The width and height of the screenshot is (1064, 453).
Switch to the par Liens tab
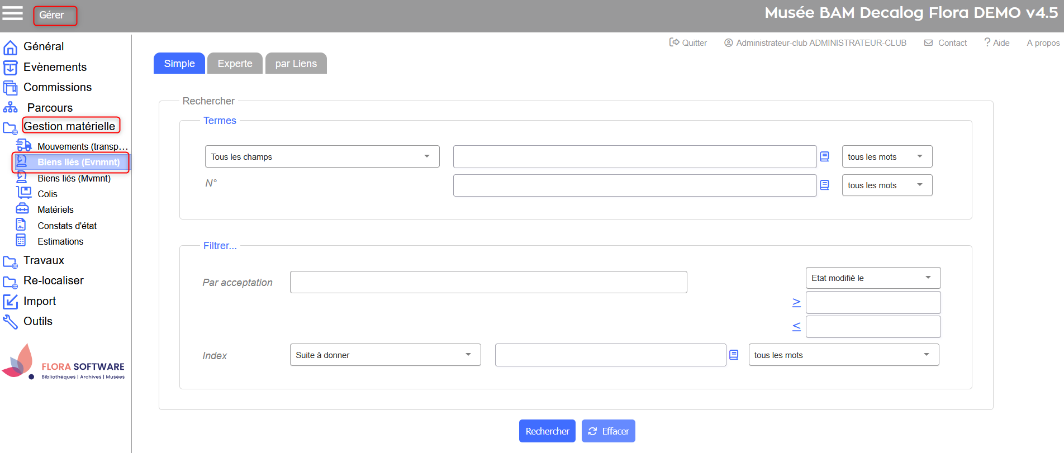pyautogui.click(x=296, y=64)
